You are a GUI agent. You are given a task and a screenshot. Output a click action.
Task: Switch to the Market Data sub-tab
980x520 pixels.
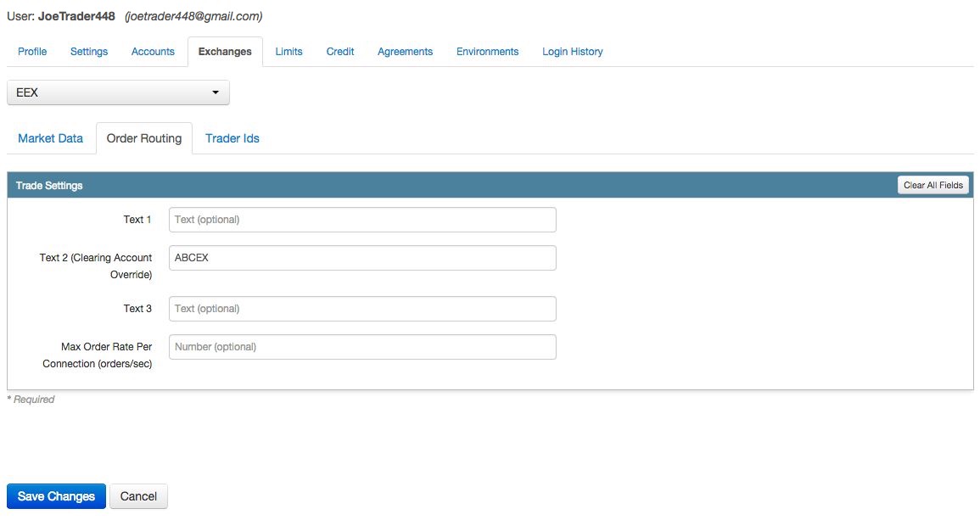tap(50, 139)
